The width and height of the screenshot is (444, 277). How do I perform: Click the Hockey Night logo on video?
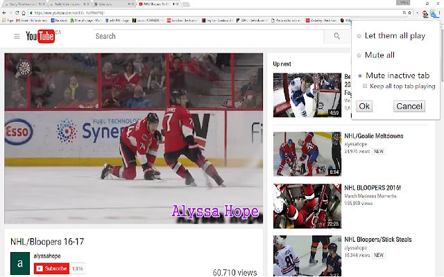(25, 68)
